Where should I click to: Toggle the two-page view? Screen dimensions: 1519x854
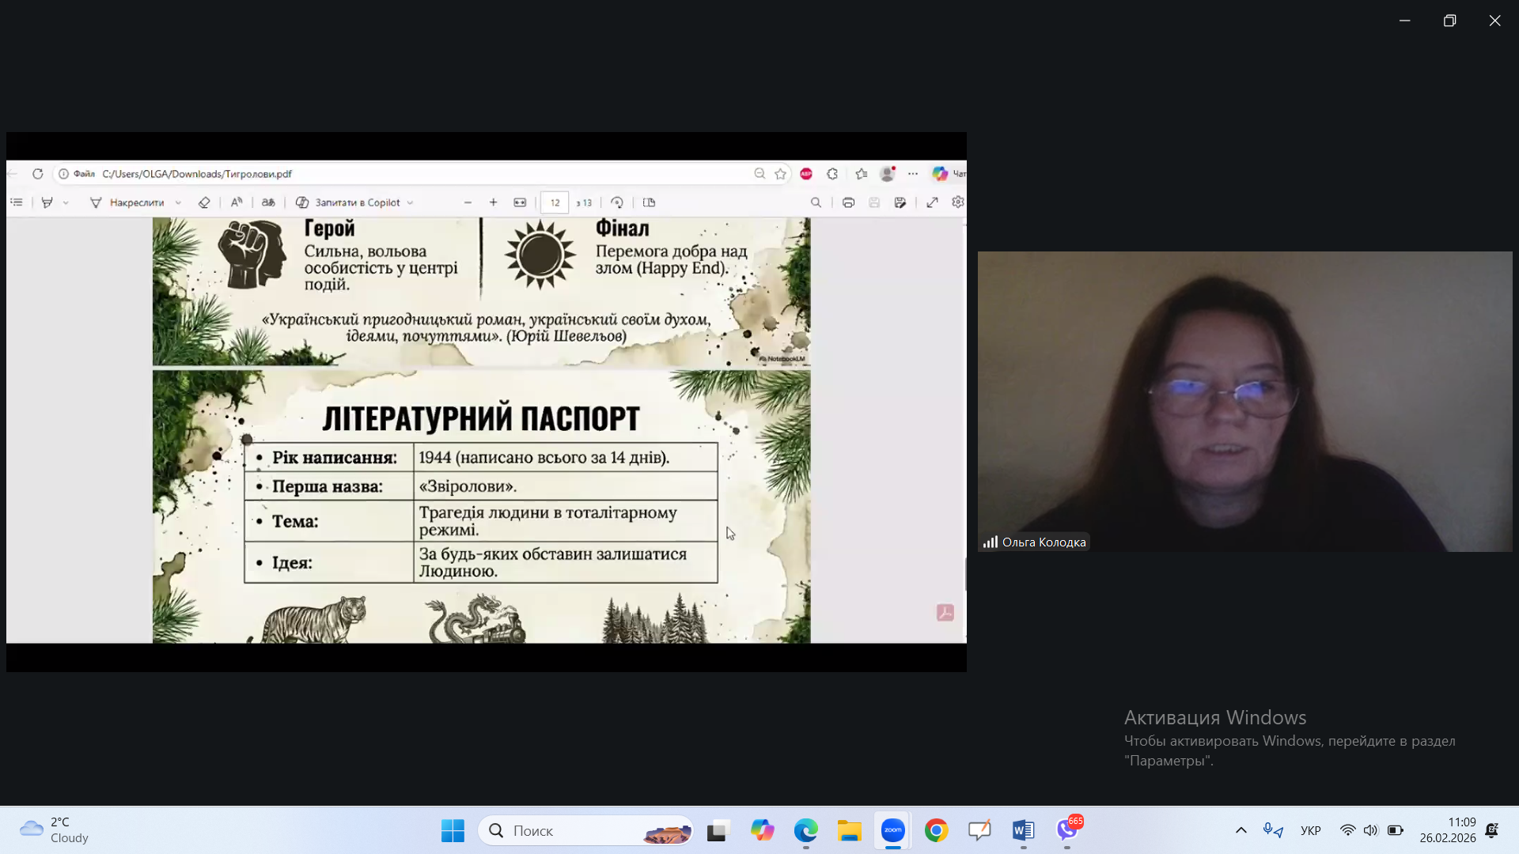pos(650,202)
